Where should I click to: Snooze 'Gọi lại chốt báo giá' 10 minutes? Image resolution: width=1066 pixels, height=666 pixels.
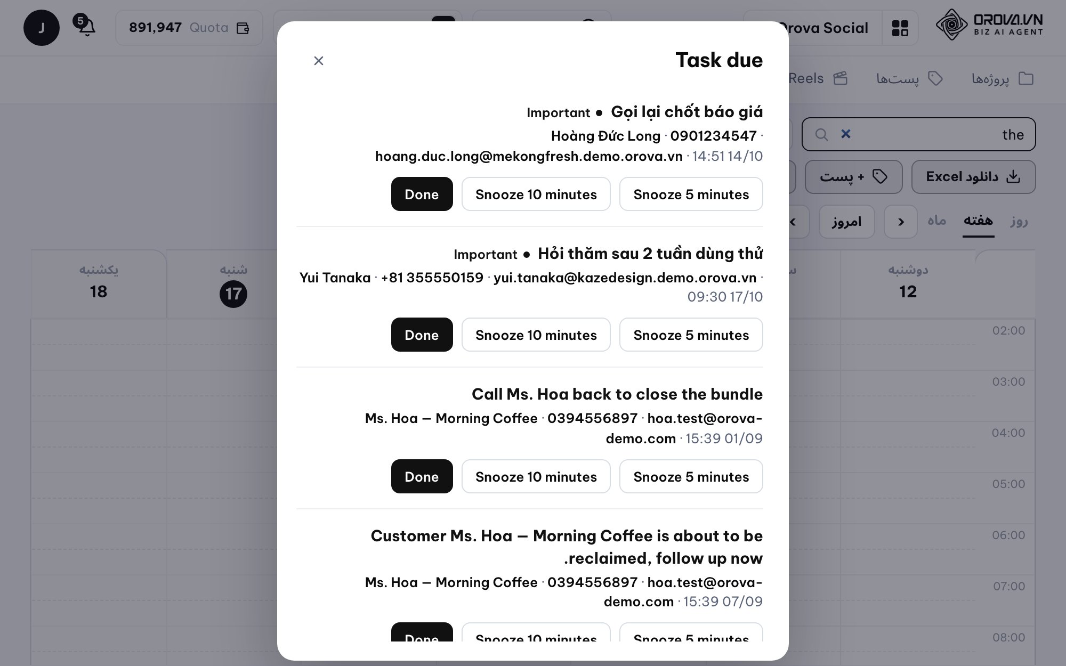point(536,194)
